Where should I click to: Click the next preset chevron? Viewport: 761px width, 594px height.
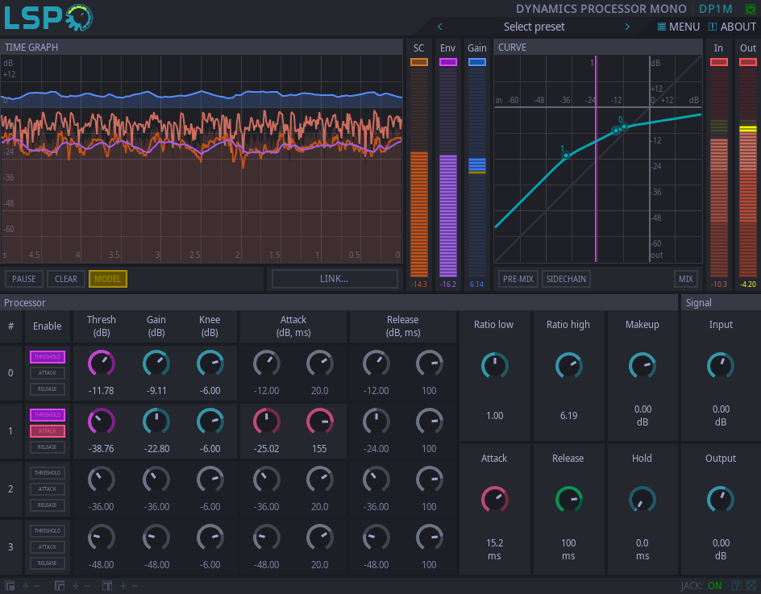(628, 26)
